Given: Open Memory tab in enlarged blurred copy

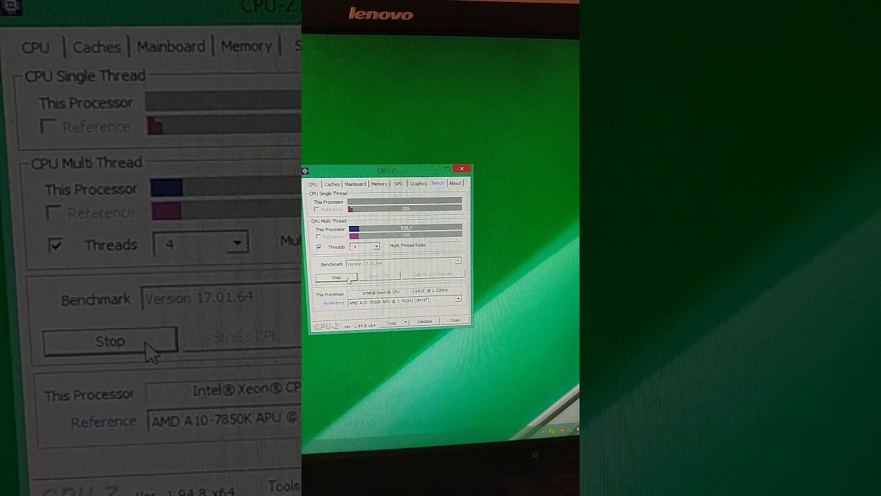Looking at the screenshot, I should click(246, 46).
